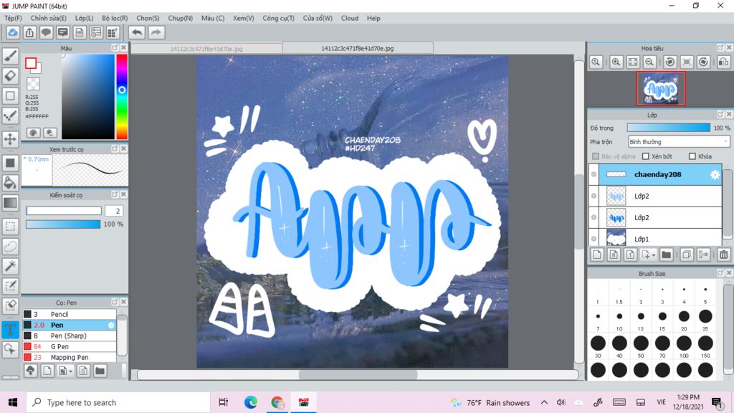Select the Pen (Sharp) brush
Image resolution: width=734 pixels, height=413 pixels.
[x=70, y=336]
